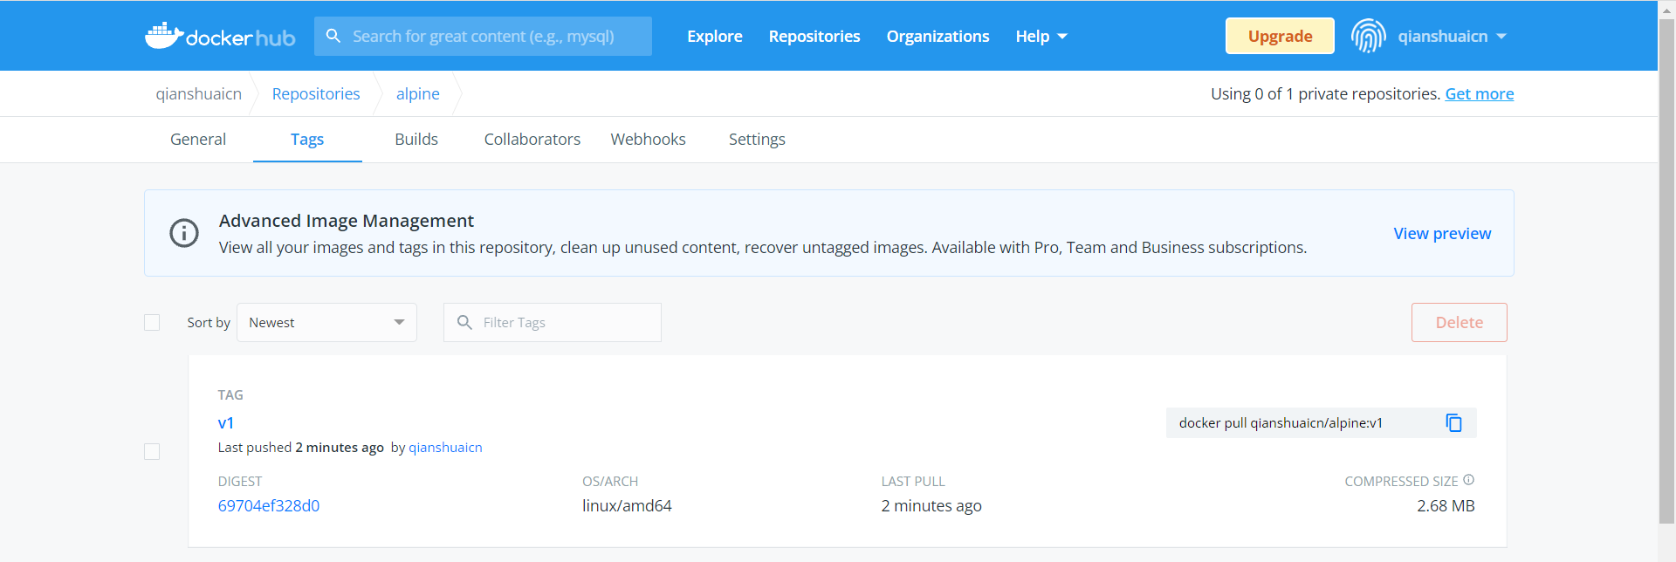Click the Upgrade button
Screen dimensions: 1676x562
1280,36
